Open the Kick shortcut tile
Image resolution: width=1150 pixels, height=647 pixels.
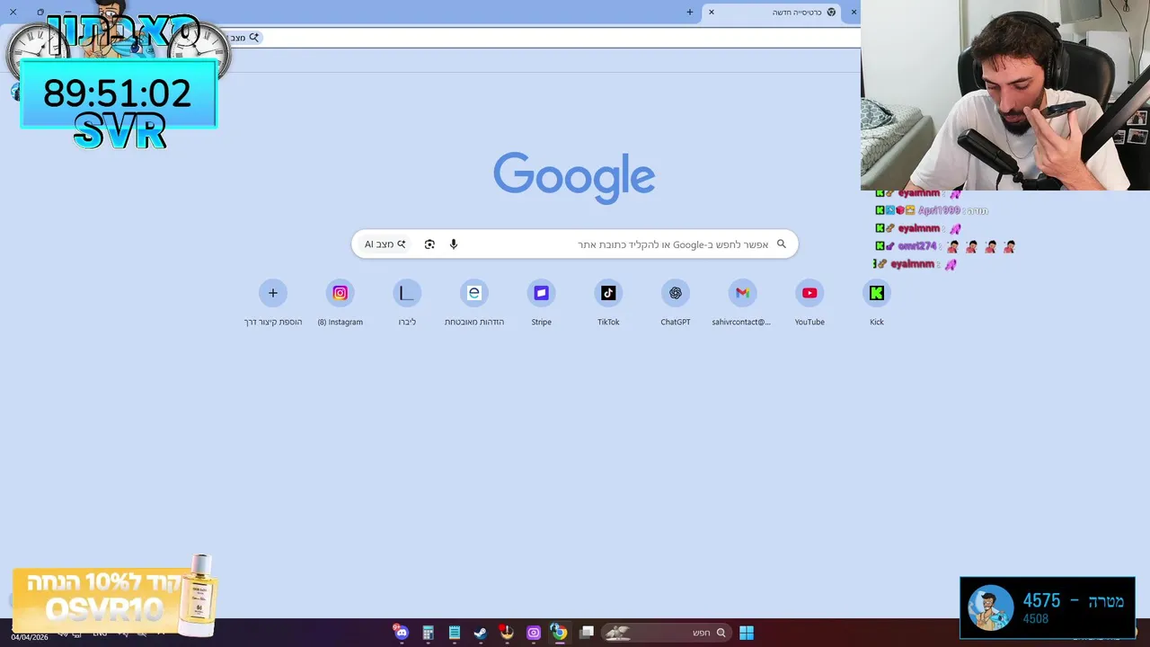877,303
